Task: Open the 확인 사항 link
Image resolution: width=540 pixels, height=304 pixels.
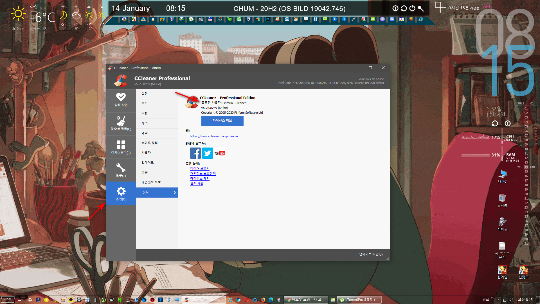Action: click(197, 184)
